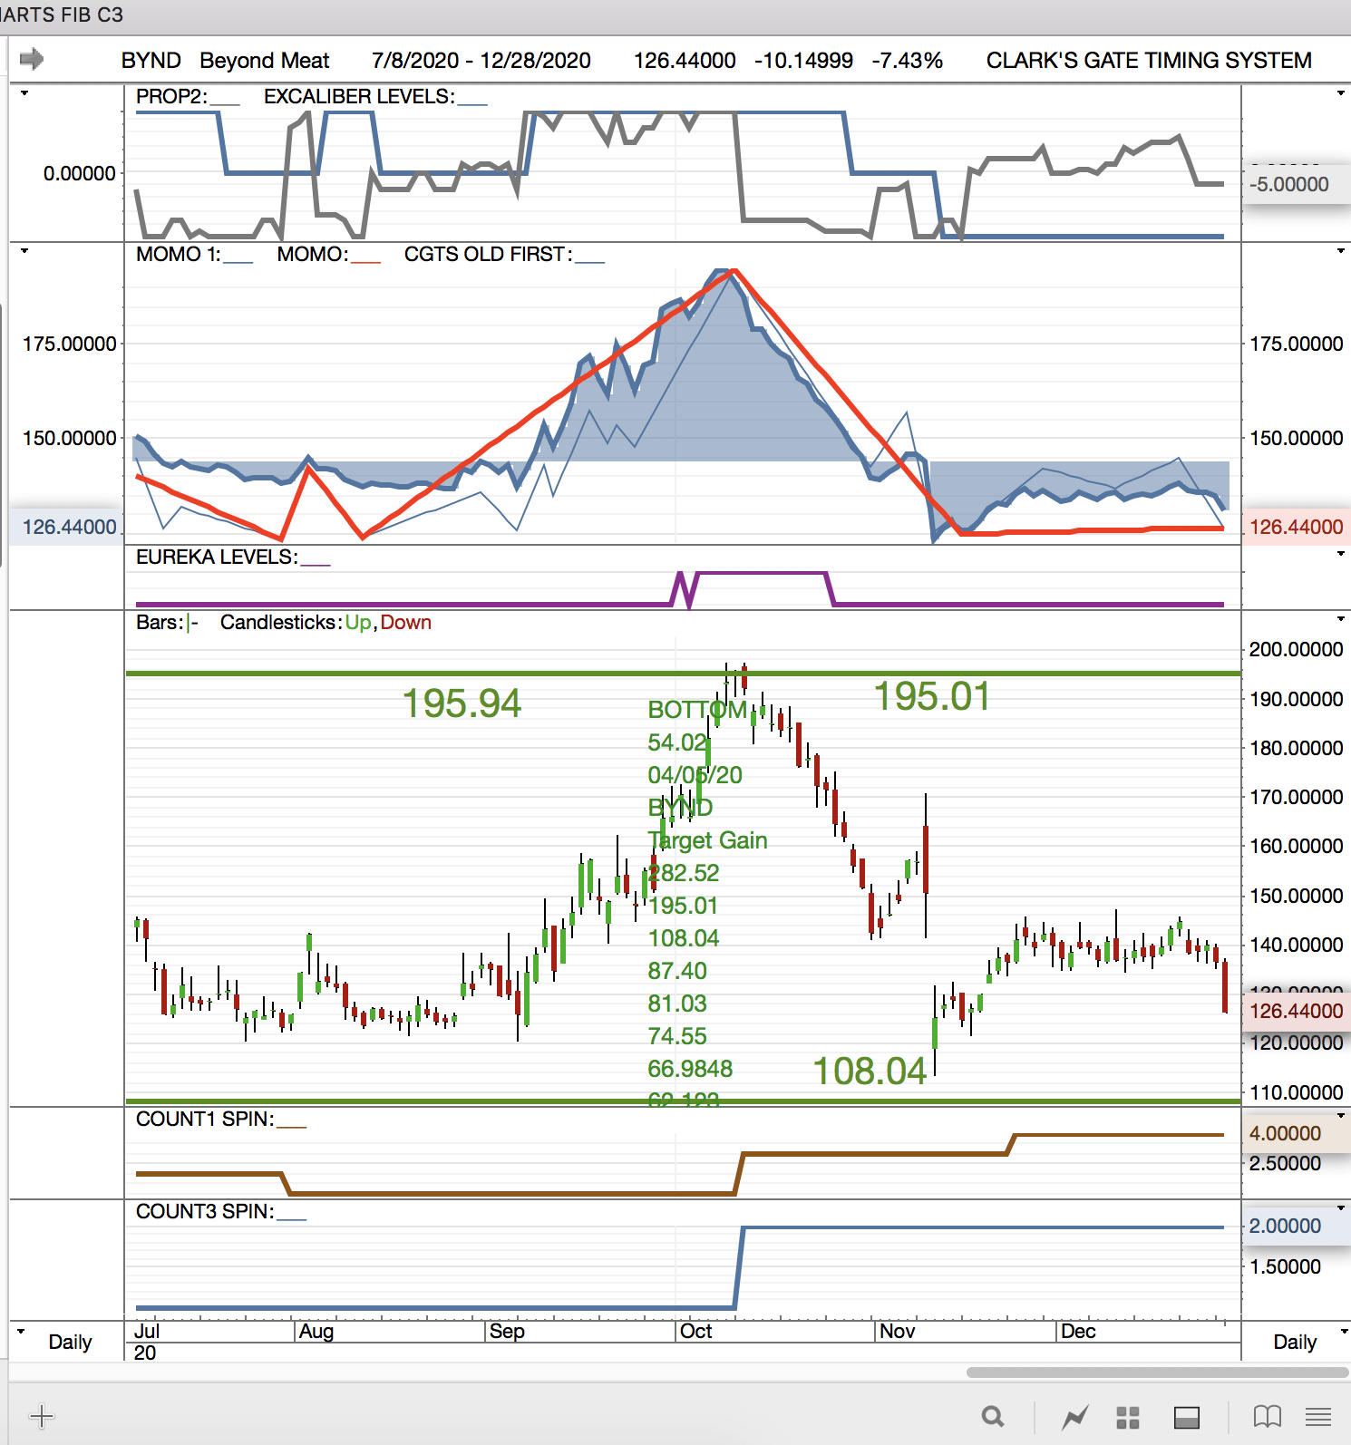Click the COUNT1 SPIN label
The image size is (1351, 1445).
click(x=205, y=1119)
